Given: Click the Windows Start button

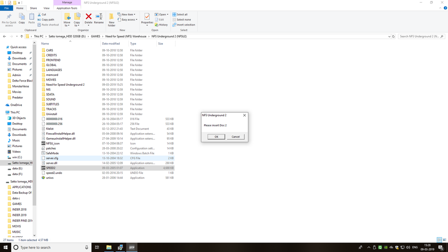Looking at the screenshot, I should (6, 247).
